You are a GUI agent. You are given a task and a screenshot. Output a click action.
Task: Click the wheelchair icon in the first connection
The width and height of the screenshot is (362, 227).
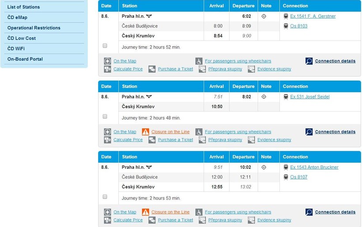[199, 61]
